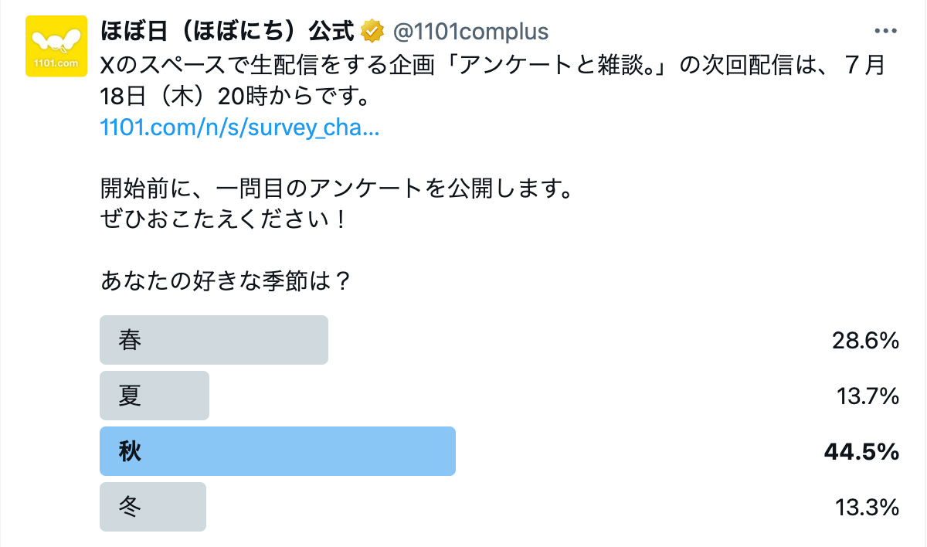The height and width of the screenshot is (547, 927).
Task: Click the 13.3% result for 冬
Action: click(867, 508)
